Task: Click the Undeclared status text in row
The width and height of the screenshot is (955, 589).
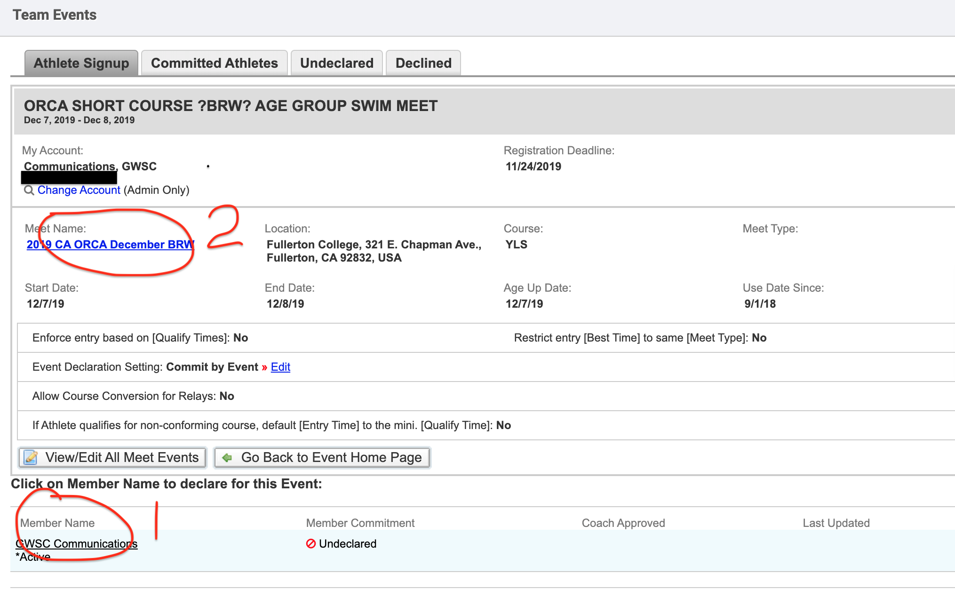Action: point(347,544)
